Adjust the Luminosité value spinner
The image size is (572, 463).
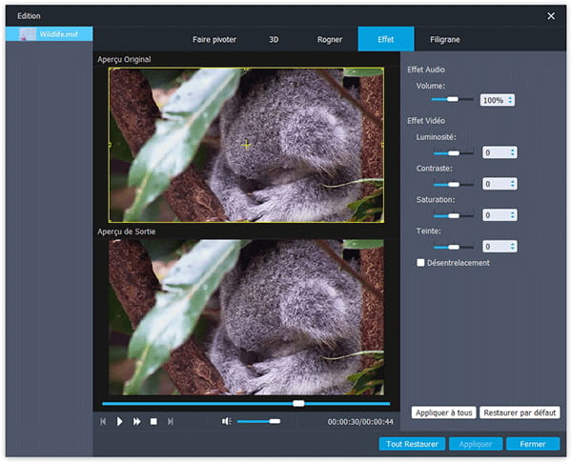tap(513, 152)
